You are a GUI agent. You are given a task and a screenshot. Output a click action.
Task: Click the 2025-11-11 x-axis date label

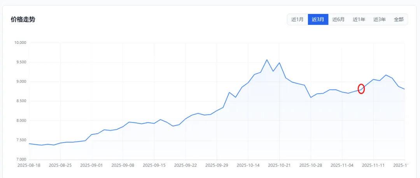click(373, 165)
